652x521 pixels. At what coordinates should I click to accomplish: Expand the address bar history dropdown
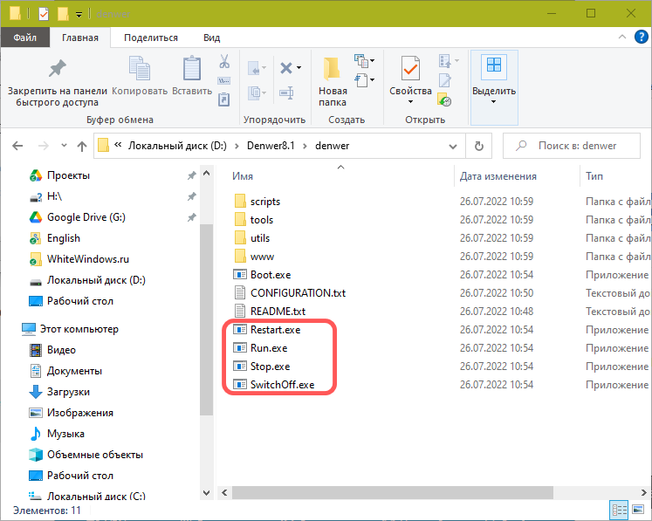coord(453,146)
